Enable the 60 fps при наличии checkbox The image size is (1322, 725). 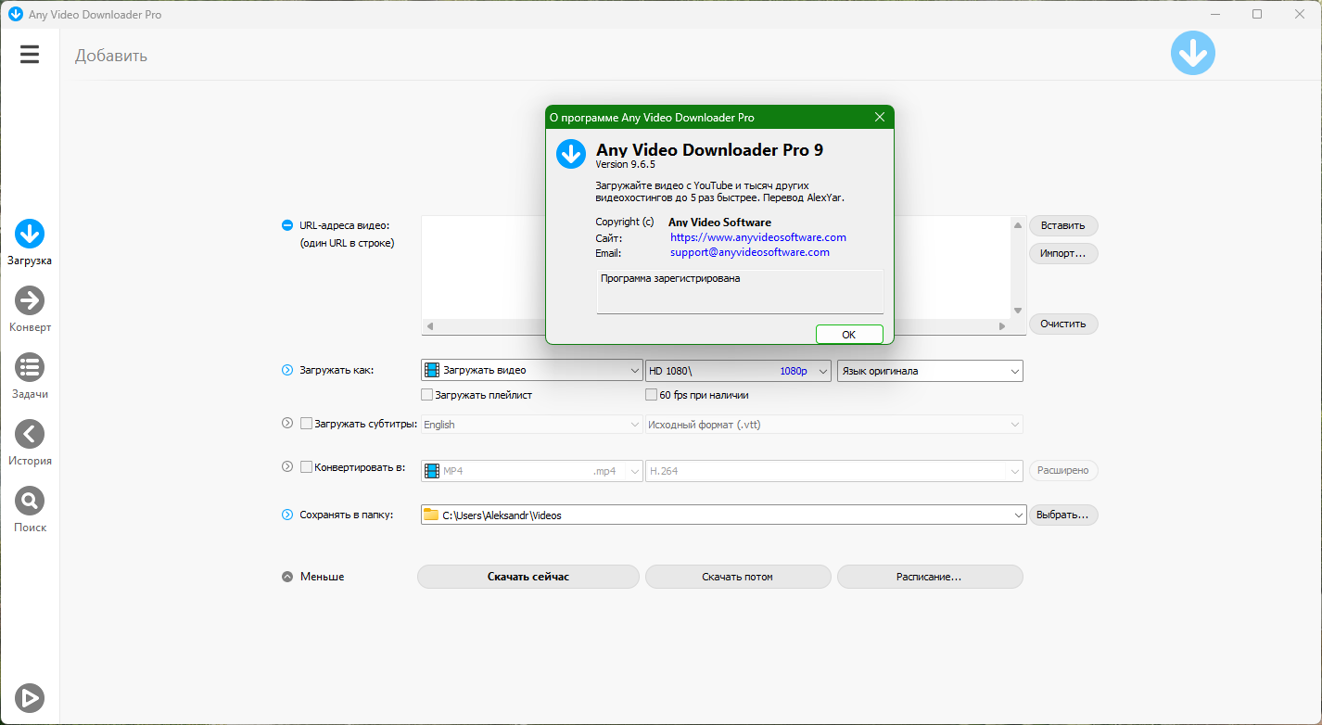(652, 395)
